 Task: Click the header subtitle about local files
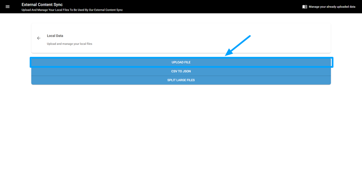coord(72,10)
